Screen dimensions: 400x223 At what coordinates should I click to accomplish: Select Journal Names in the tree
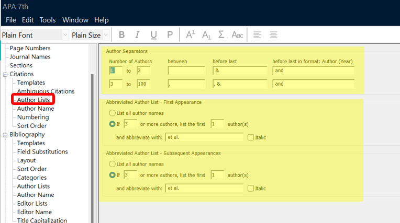[x=30, y=57]
